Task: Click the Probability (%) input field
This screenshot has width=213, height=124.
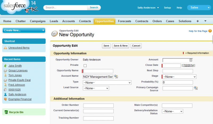Action: (178, 82)
